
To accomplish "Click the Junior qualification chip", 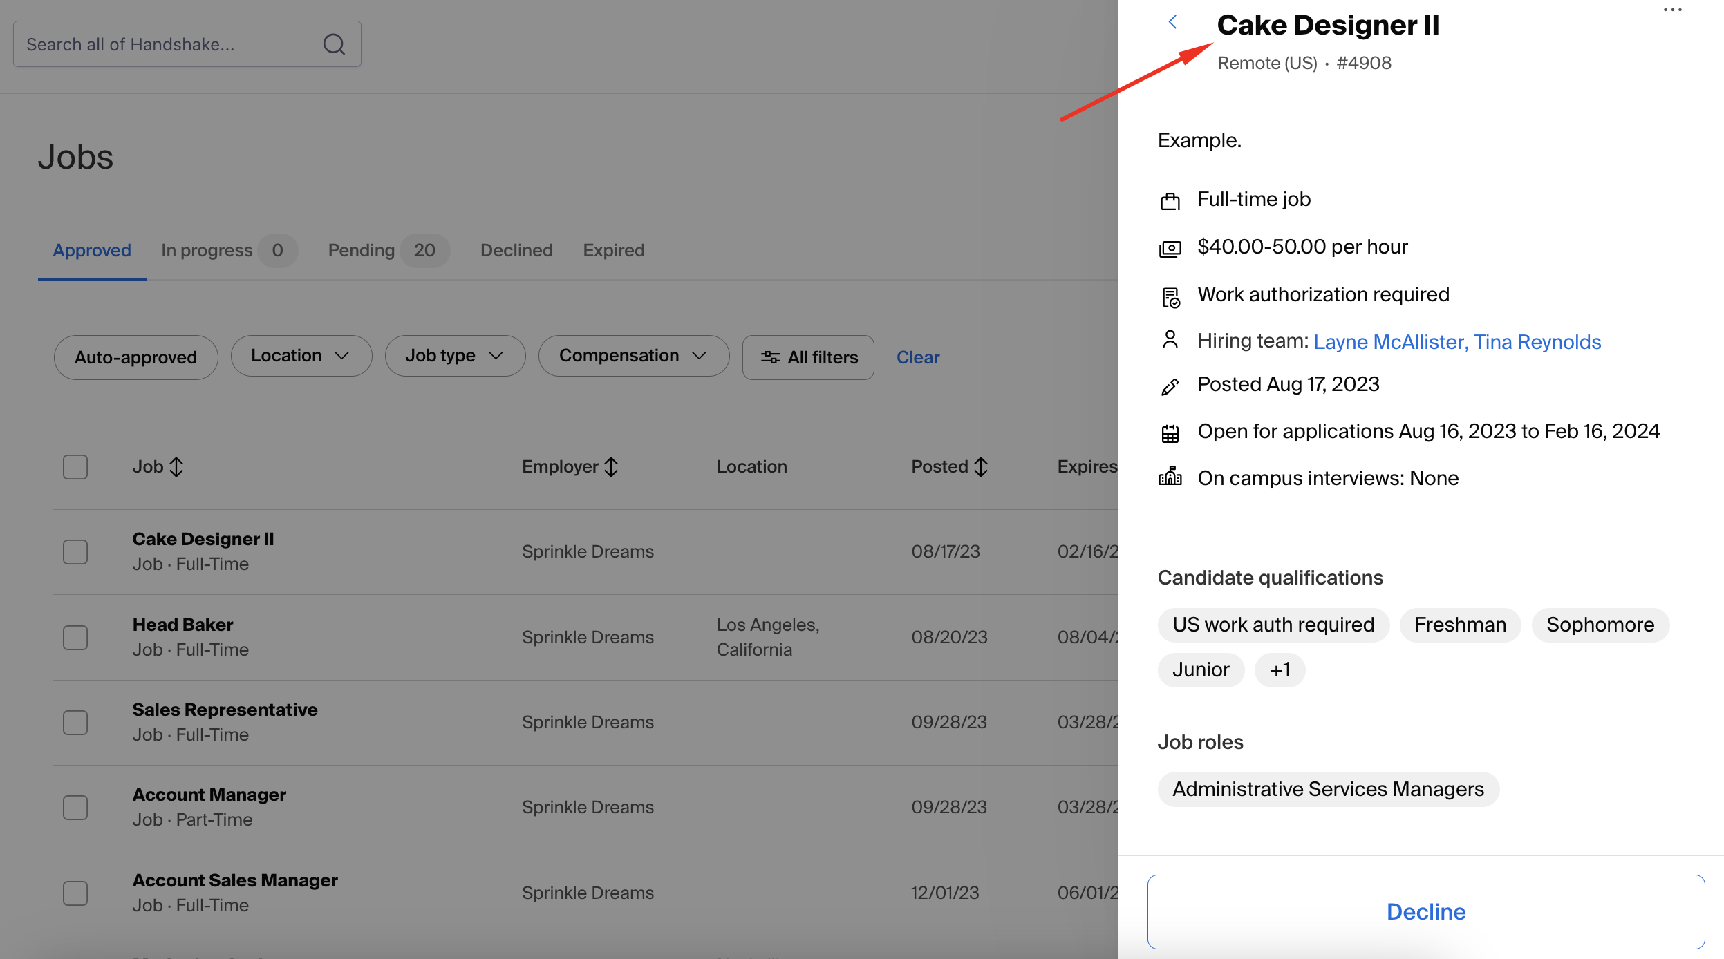I will 1201,670.
